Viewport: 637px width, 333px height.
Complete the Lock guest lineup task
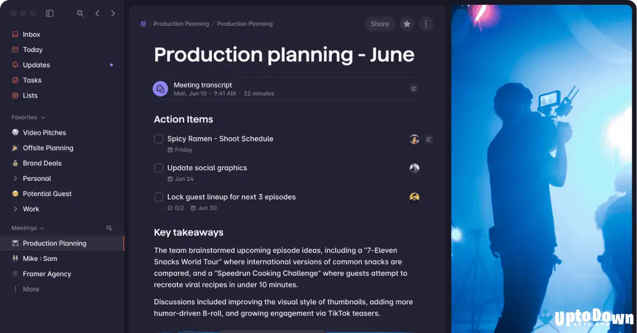(x=158, y=197)
